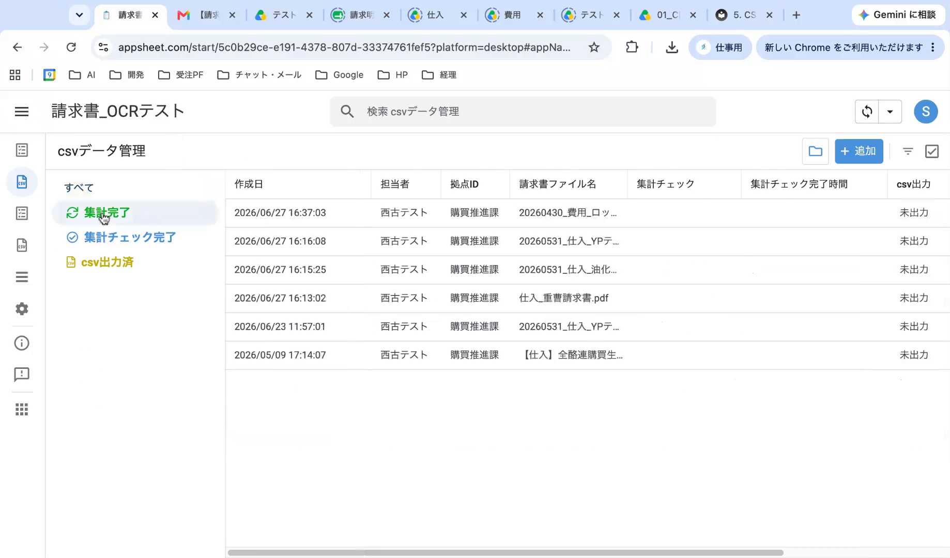
Task: Open the 経理 bookmark folder
Action: coord(439,75)
